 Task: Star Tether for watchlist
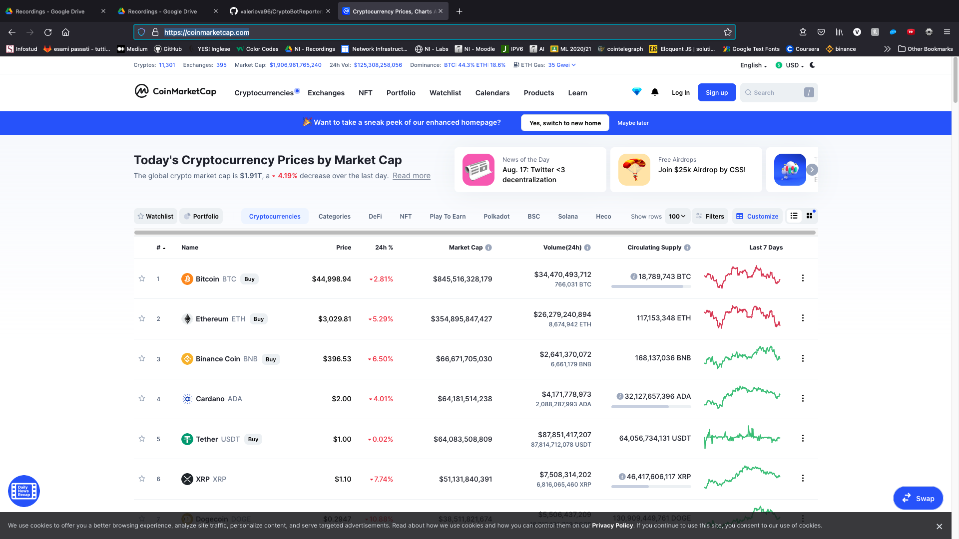[142, 439]
